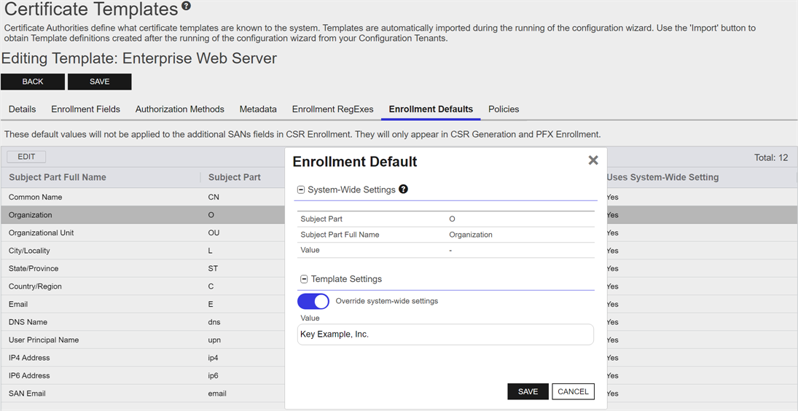Sort by Subject Part Full Name column

(58, 177)
